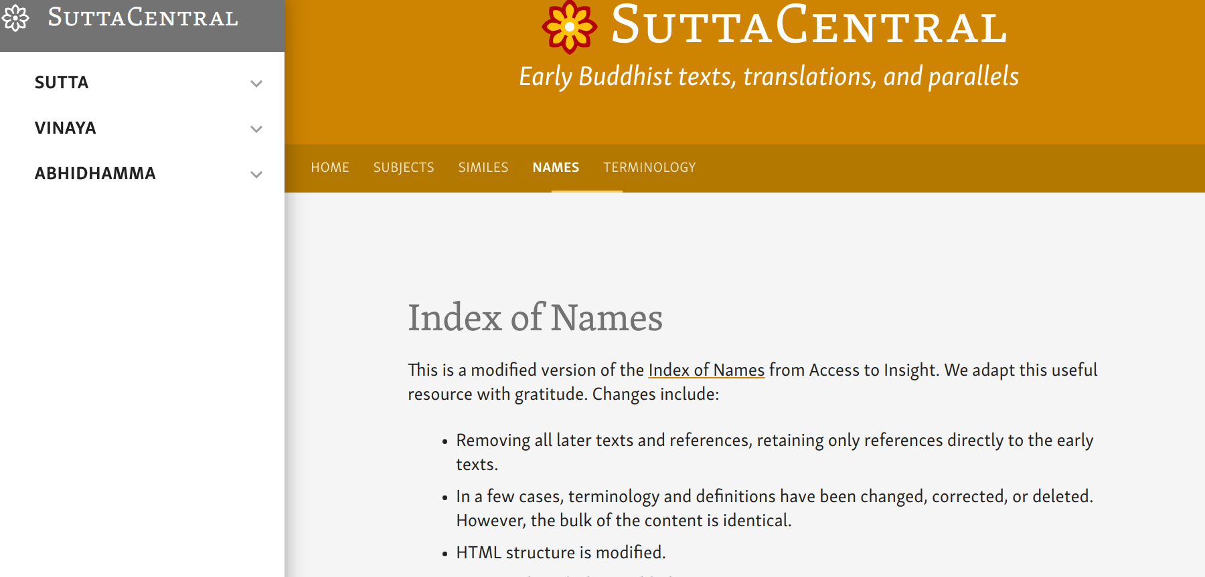The height and width of the screenshot is (577, 1205).
Task: Open the VINAYA sidebar item
Action: 66,128
